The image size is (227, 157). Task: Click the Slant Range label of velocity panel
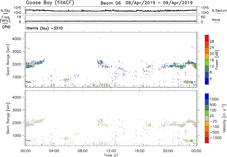8,118
